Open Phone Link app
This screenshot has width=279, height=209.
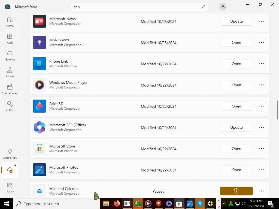coord(236,64)
